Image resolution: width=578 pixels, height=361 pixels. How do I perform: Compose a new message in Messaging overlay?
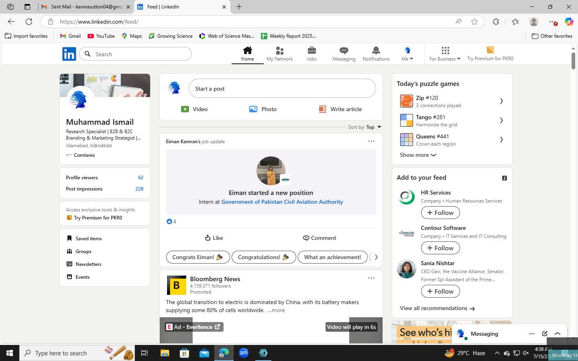tap(545, 333)
